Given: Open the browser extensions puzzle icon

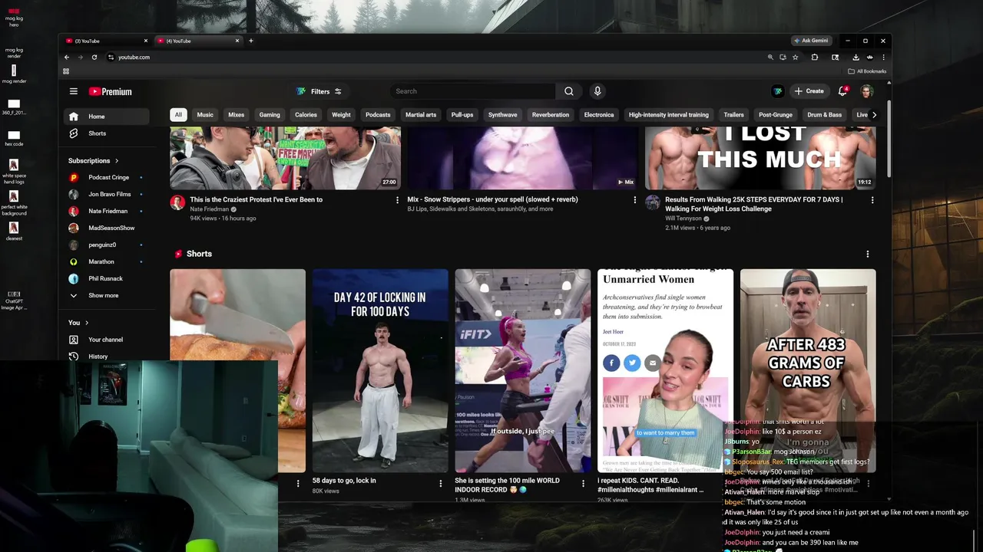Looking at the screenshot, I should pos(815,58).
